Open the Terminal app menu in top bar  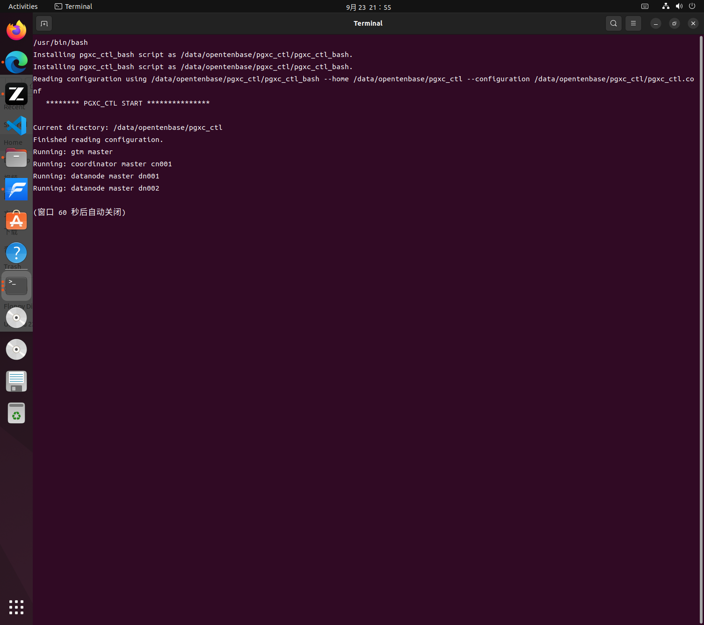pos(73,7)
